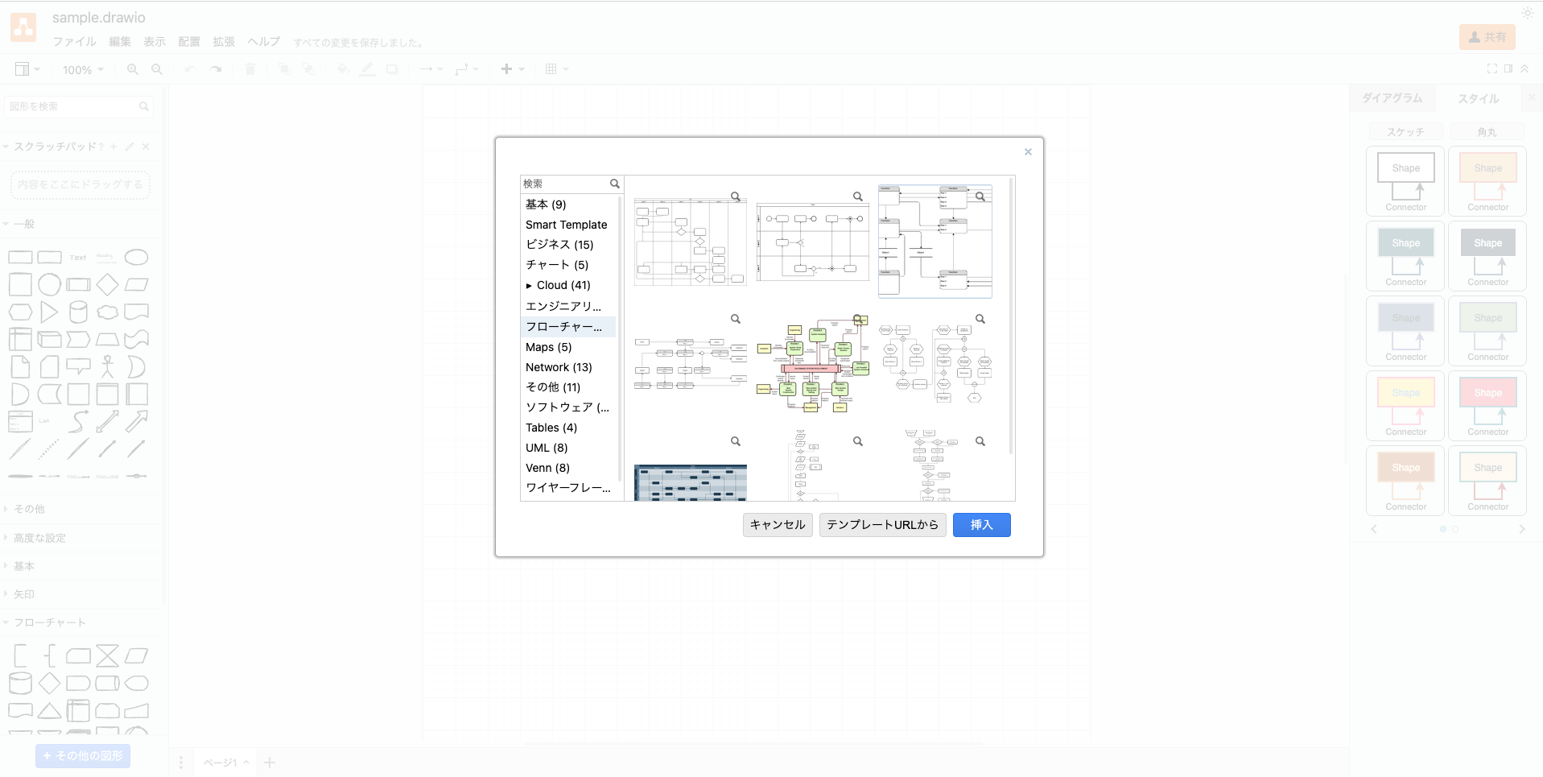The height and width of the screenshot is (777, 1543).
Task: Select the Network (13) category
Action: pos(559,367)
